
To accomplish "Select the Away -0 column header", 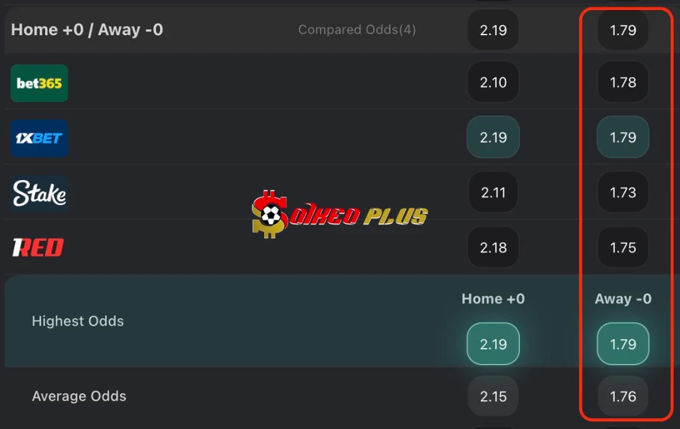I will tap(623, 299).
